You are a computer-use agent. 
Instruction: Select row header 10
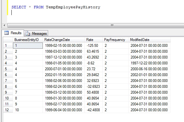[8, 98]
